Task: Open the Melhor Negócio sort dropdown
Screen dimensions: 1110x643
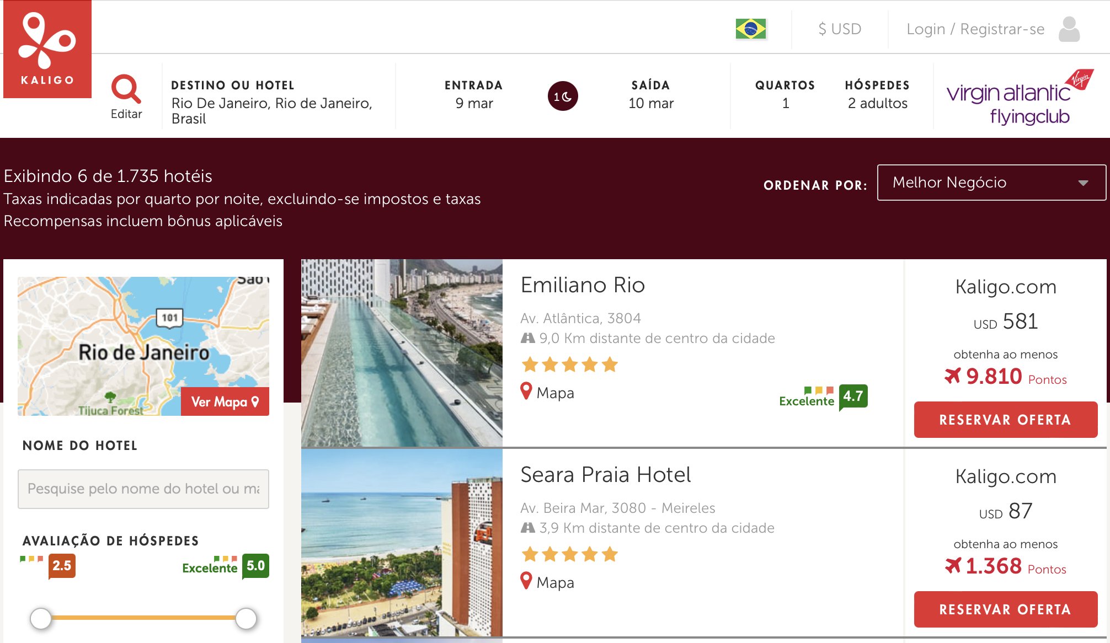Action: coord(991,183)
